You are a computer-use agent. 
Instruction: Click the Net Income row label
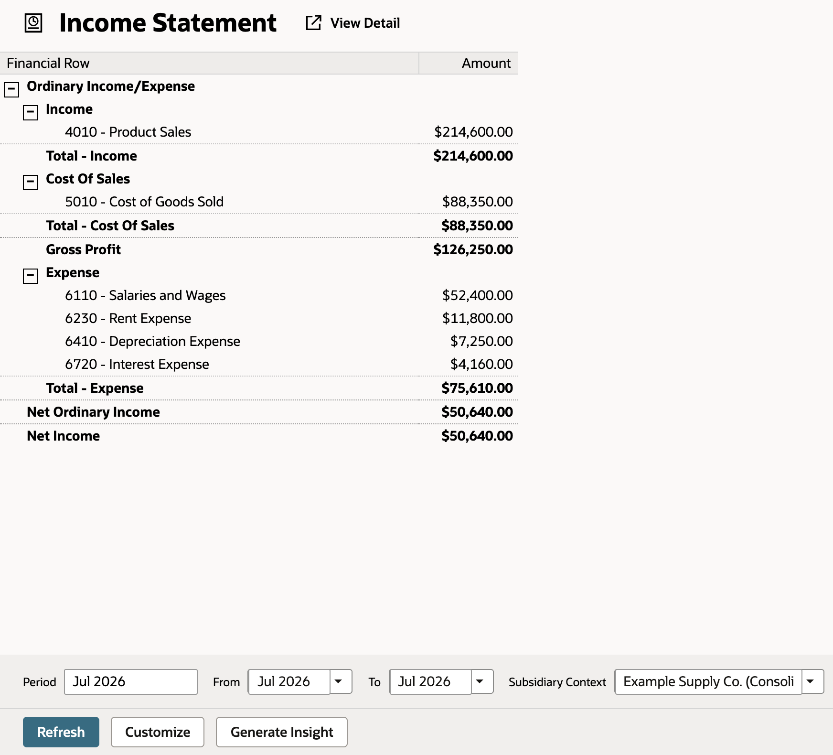[64, 436]
